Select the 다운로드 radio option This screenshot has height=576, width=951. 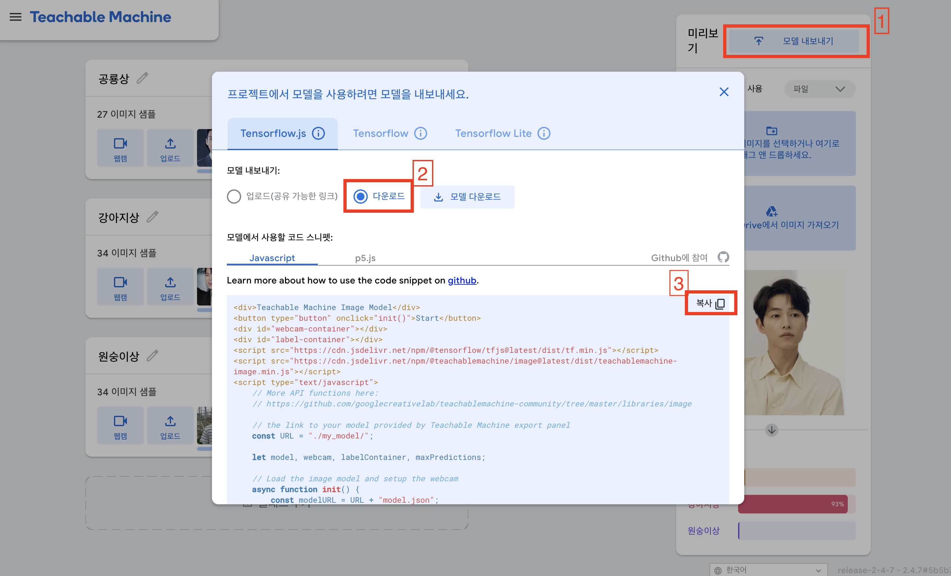click(x=361, y=197)
